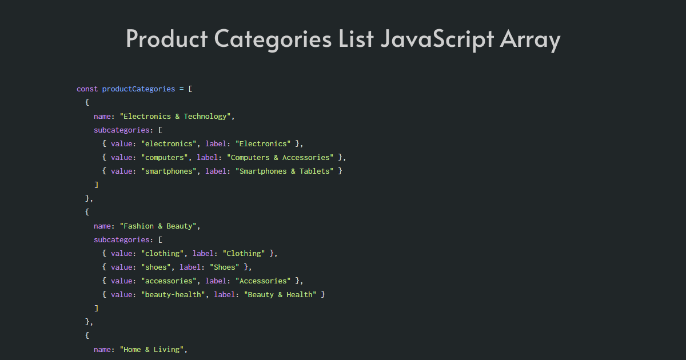This screenshot has height=360, width=686.
Task: Click the "Fashion & Beauty" name string
Action: coord(159,226)
